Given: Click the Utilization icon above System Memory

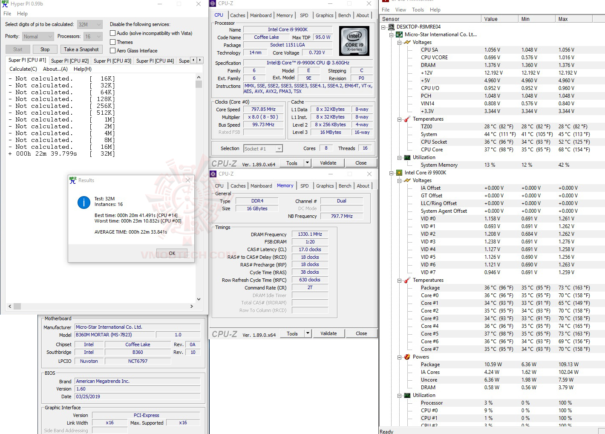Looking at the screenshot, I should pyautogui.click(x=407, y=157).
